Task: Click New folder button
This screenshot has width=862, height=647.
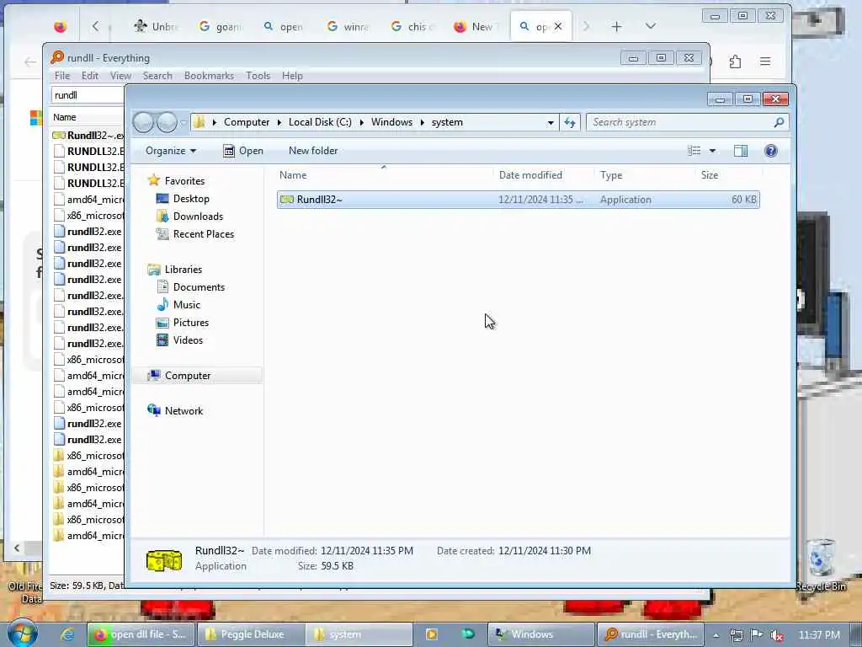Action: (x=313, y=151)
